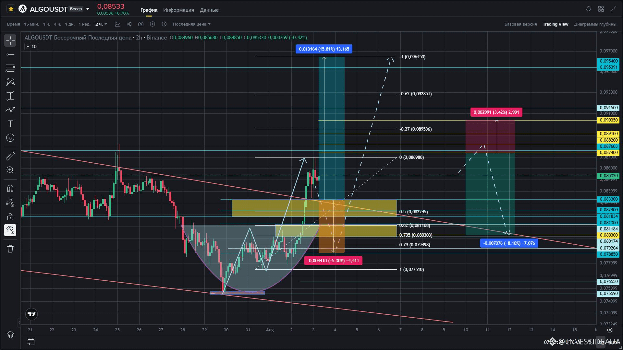Select the brush drawing tool
The height and width of the screenshot is (350, 623).
[x=10, y=110]
